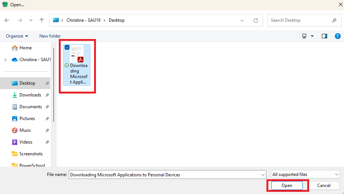Open the Organize menu
The height and width of the screenshot is (194, 344).
(x=17, y=36)
